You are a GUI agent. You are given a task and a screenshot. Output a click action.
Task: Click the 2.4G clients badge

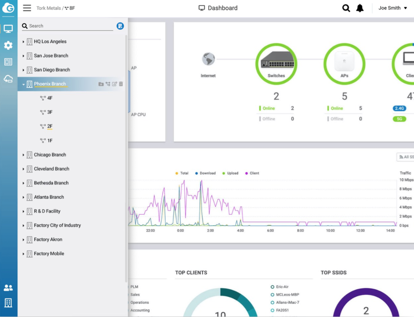(400, 108)
